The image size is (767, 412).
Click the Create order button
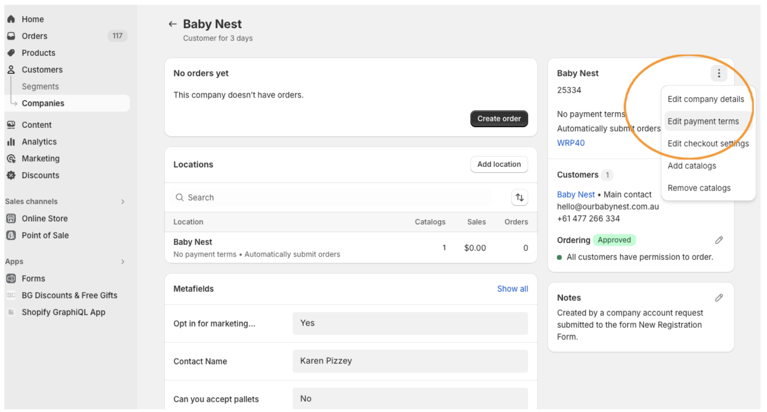pos(499,118)
